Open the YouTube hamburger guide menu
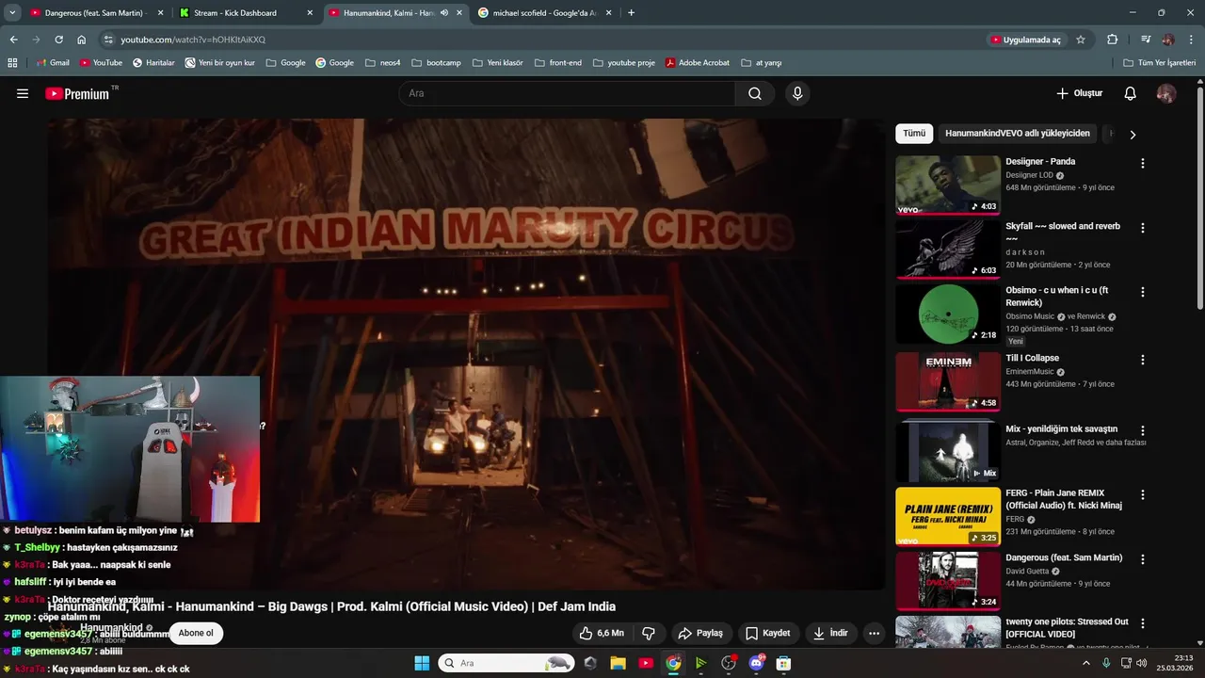 coord(23,93)
